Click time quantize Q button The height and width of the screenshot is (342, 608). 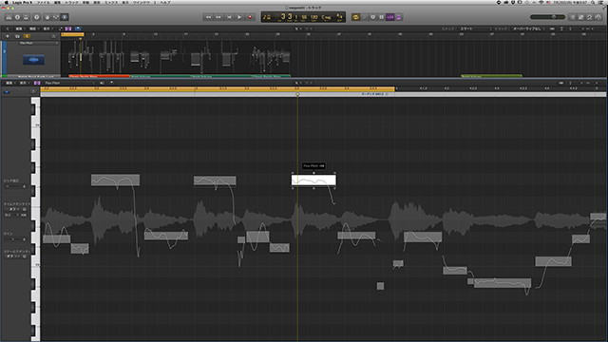point(25,209)
